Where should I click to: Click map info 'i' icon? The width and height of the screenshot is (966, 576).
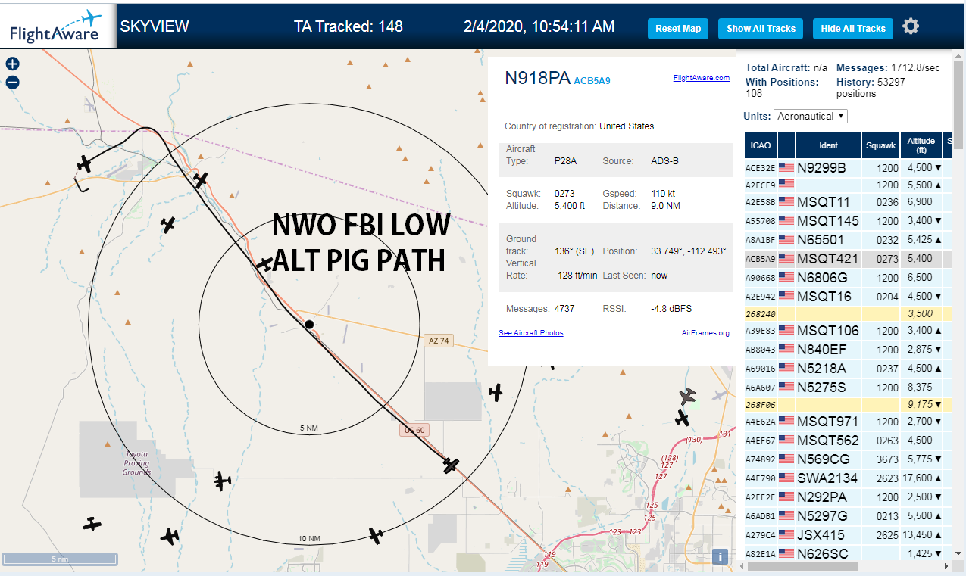[720, 557]
